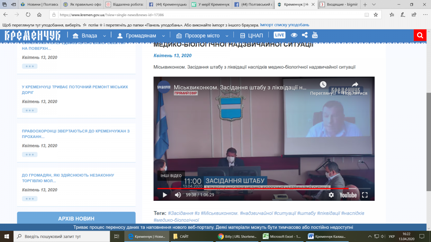Enter fullscreen mode in video player
The image size is (431, 242).
click(x=365, y=195)
